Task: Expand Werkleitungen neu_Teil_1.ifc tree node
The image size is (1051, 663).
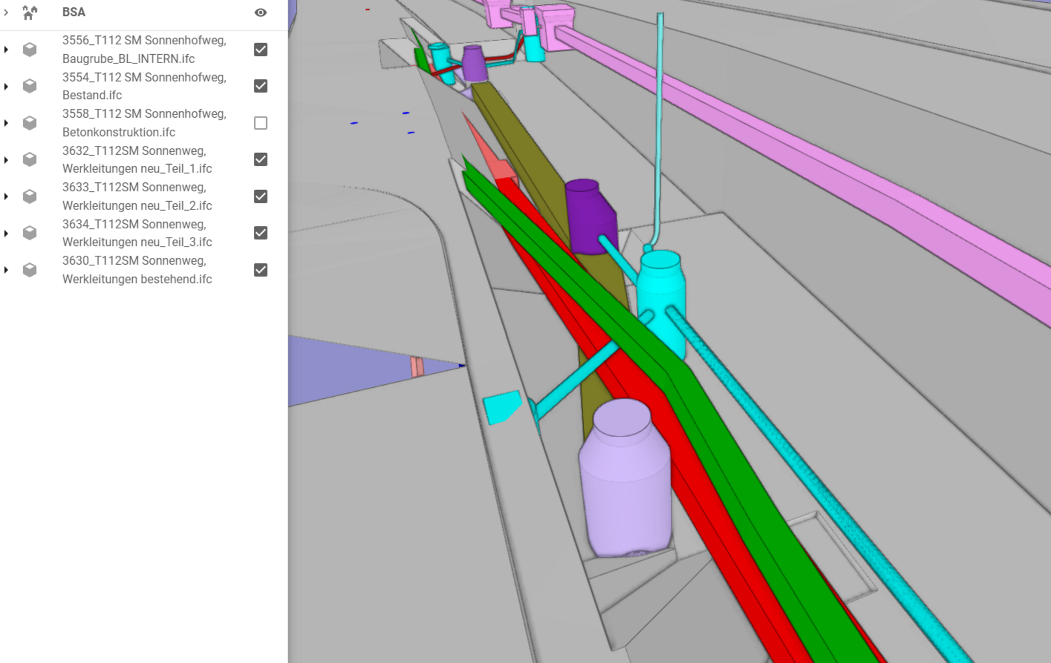Action: [6, 160]
